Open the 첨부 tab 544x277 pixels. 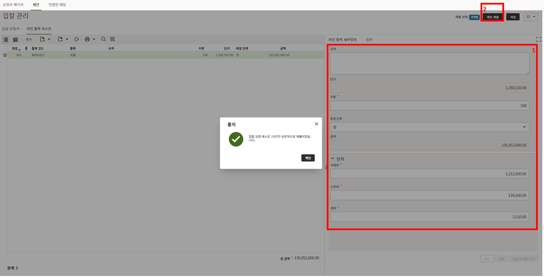pyautogui.click(x=369, y=40)
